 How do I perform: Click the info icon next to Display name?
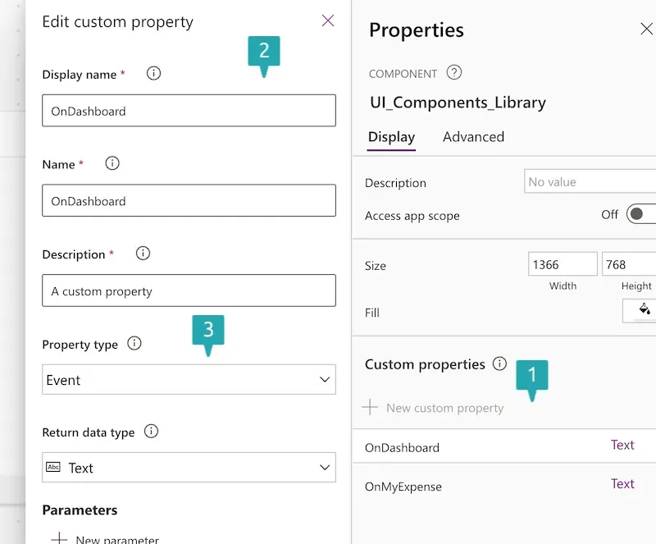tap(153, 73)
